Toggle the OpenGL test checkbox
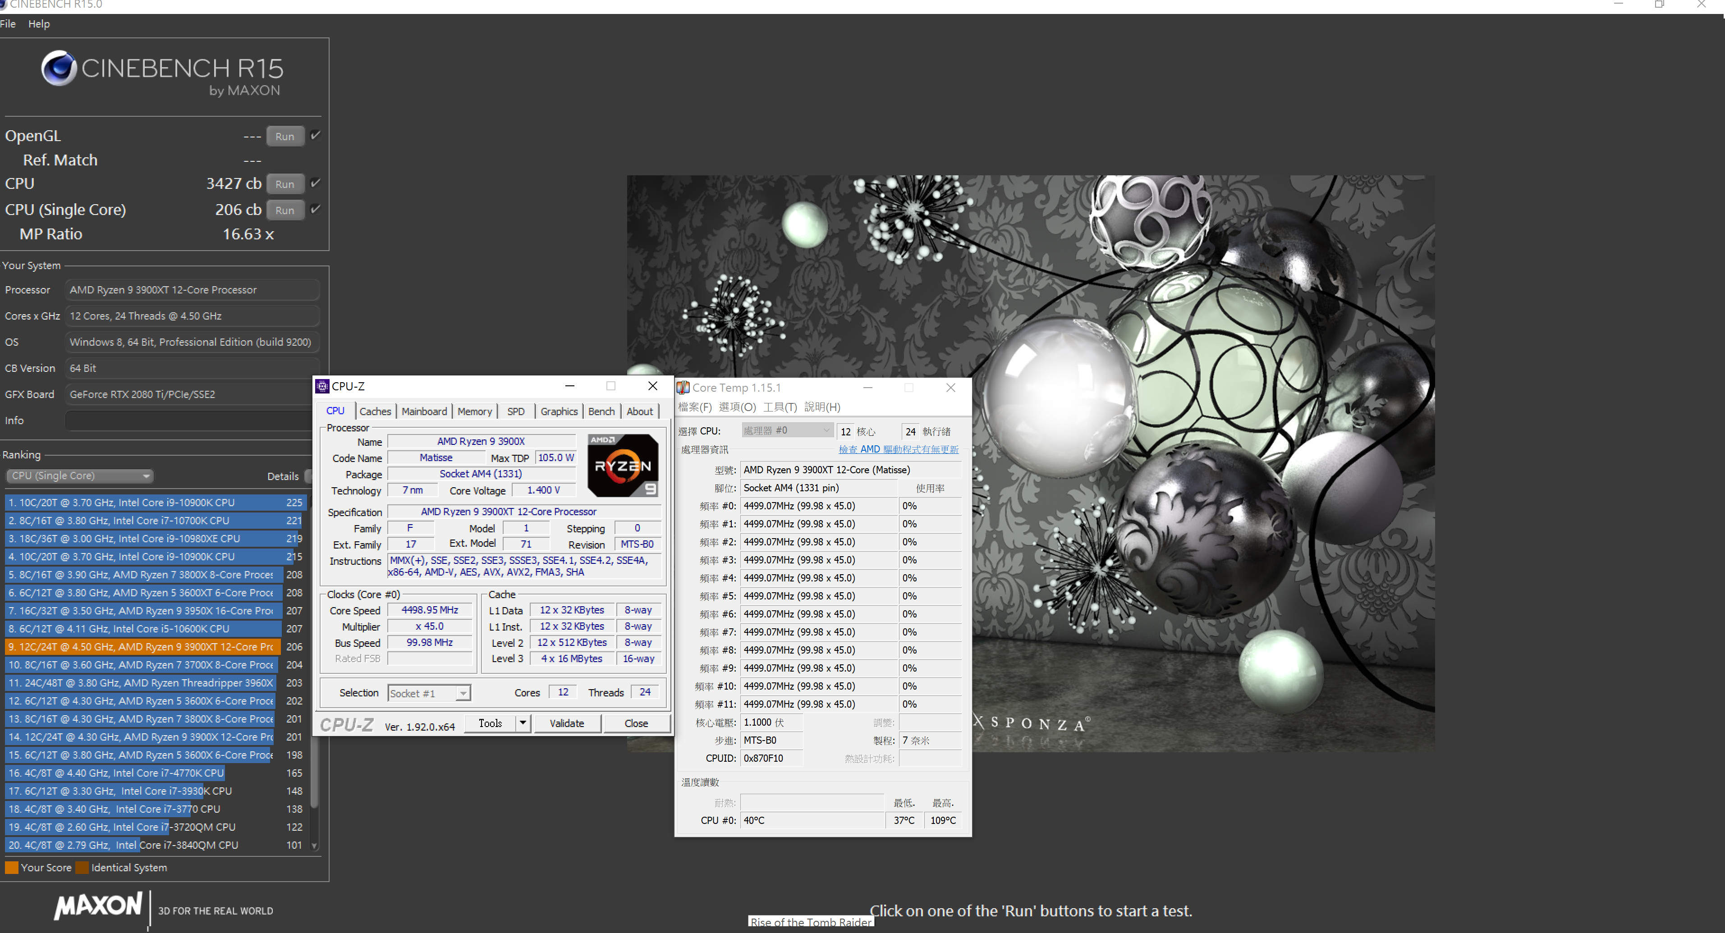The width and height of the screenshot is (1725, 933). click(x=316, y=135)
